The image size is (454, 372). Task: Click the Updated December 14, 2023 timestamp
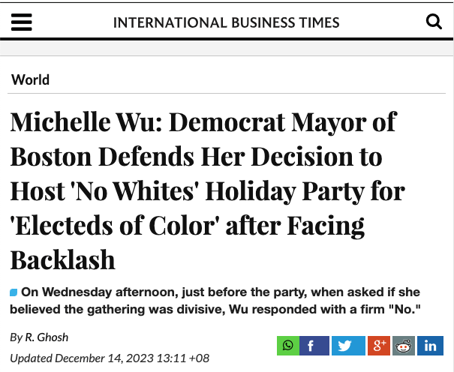(110, 358)
